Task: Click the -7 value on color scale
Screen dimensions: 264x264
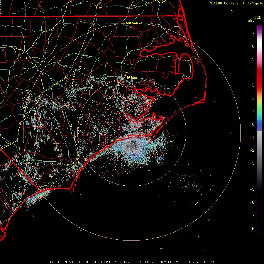Action: point(252,215)
